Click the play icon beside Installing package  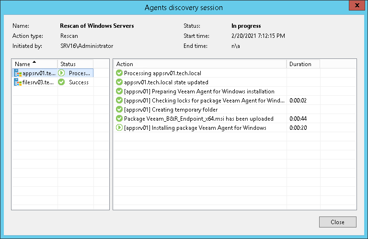click(119, 128)
